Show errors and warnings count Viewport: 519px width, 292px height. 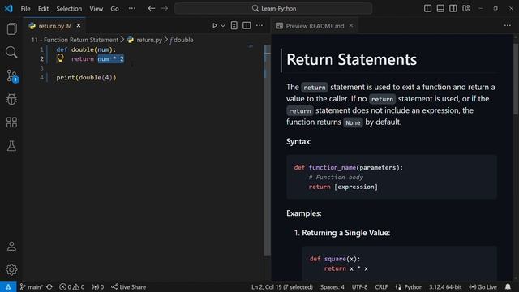click(x=71, y=286)
